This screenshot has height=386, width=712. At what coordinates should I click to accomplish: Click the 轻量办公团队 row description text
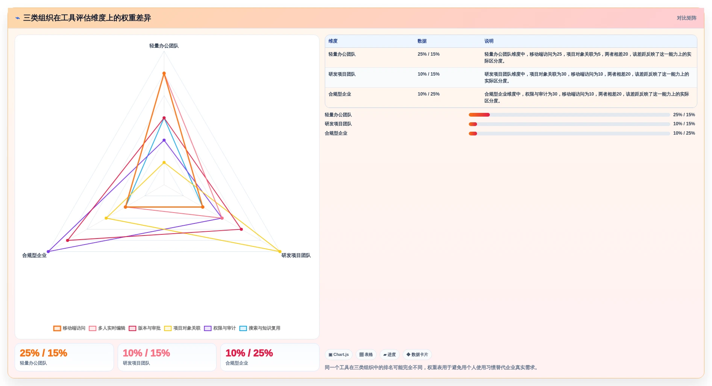pyautogui.click(x=588, y=58)
